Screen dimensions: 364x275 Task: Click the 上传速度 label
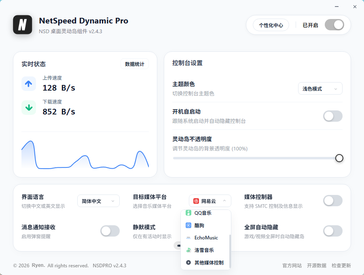tap(52, 78)
